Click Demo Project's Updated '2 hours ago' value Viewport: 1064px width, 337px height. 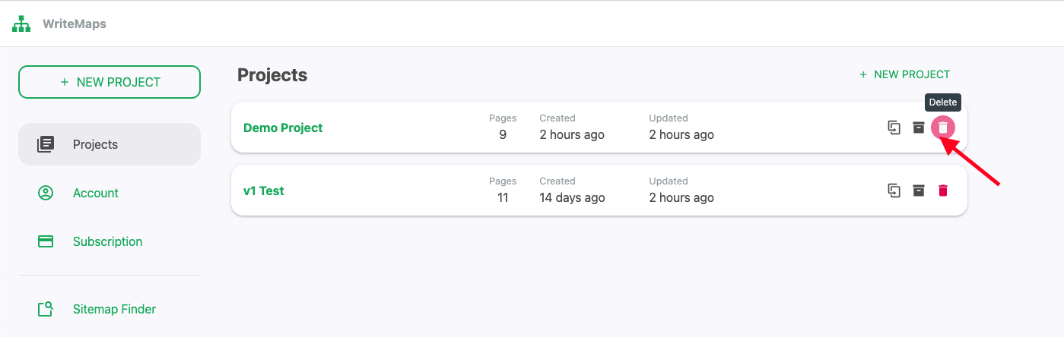coord(681,134)
